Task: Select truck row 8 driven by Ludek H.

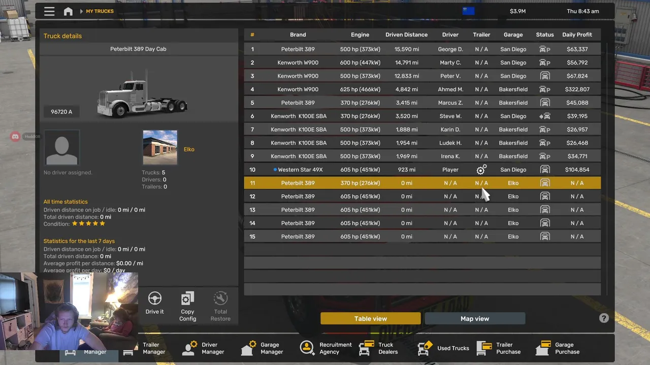Action: (422, 142)
